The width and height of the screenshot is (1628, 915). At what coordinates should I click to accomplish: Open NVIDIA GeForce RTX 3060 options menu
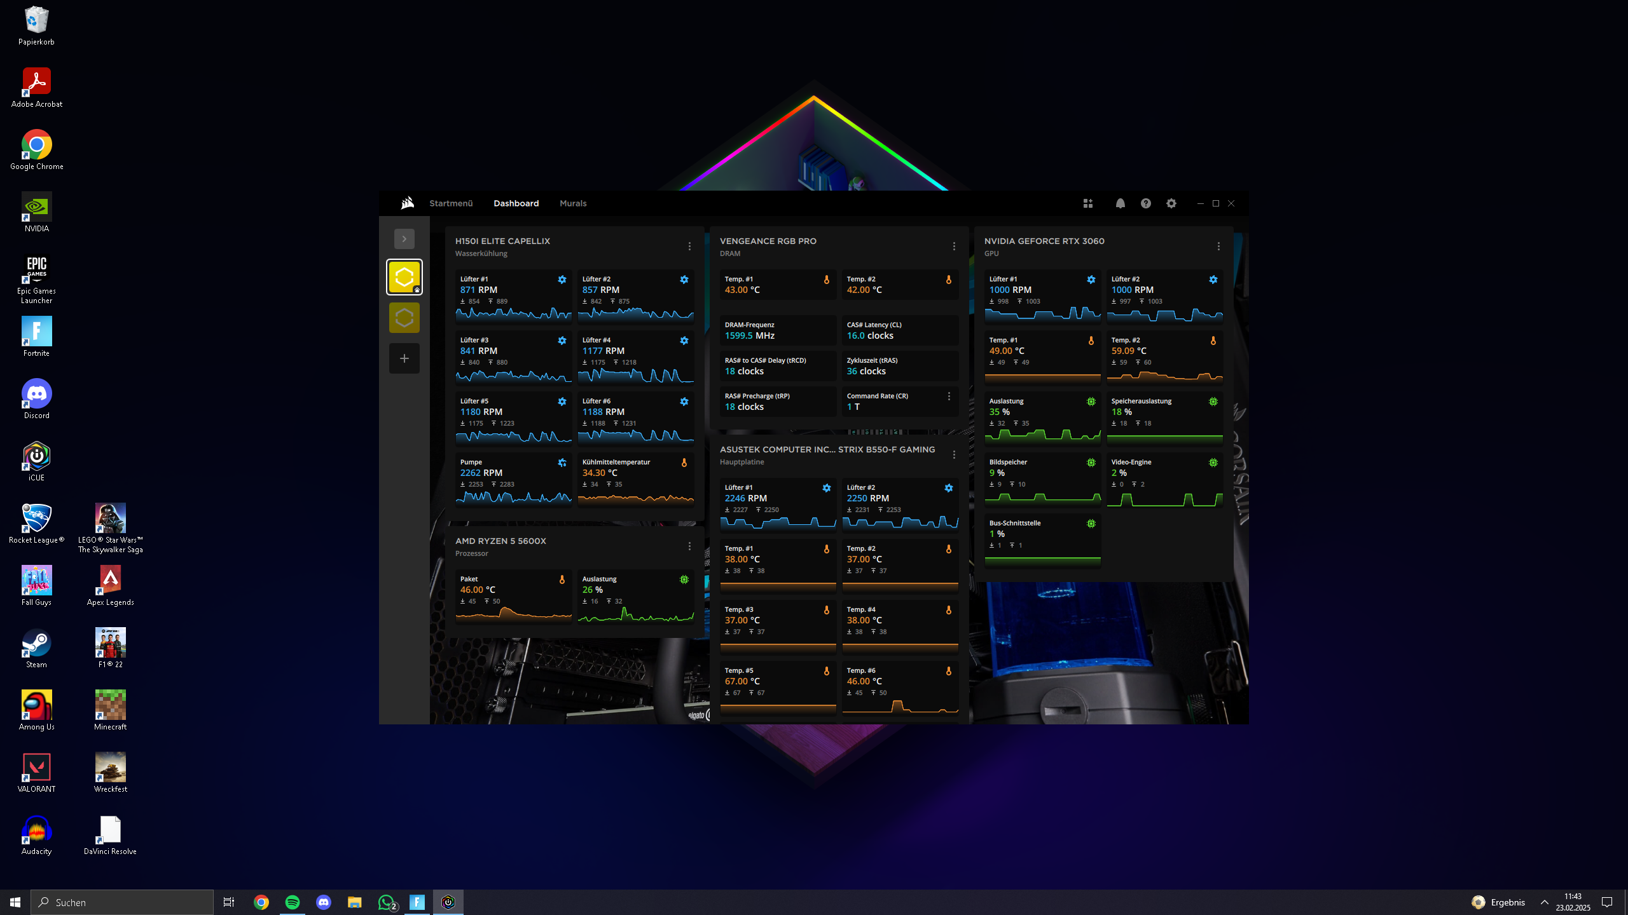tap(1218, 247)
